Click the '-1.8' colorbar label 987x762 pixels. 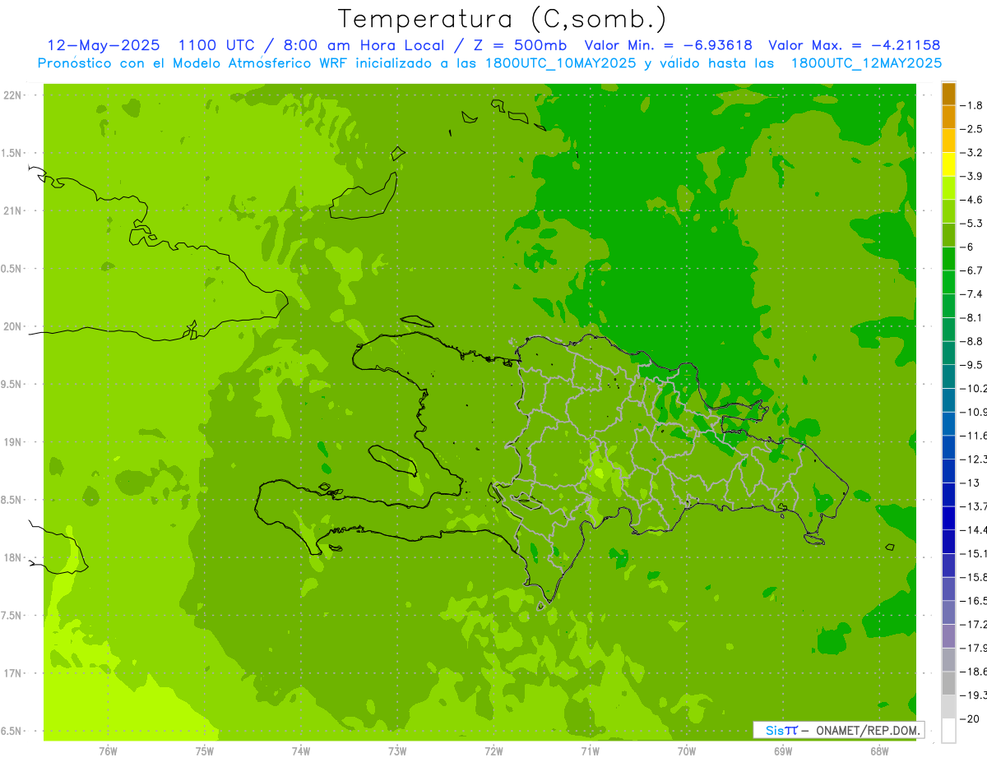click(971, 105)
